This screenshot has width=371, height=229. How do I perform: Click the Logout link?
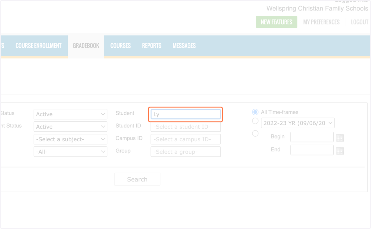360,22
